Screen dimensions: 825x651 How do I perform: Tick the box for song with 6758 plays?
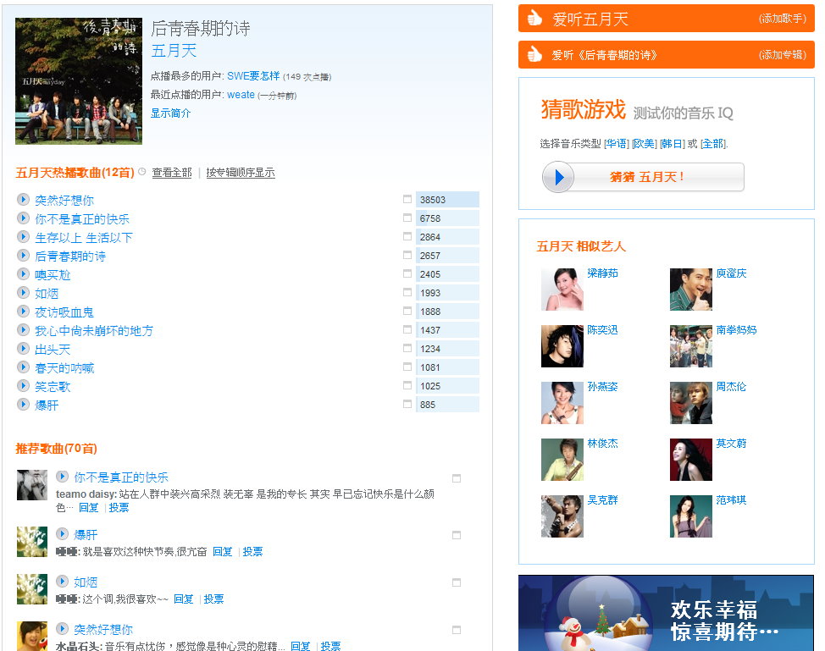[407, 218]
